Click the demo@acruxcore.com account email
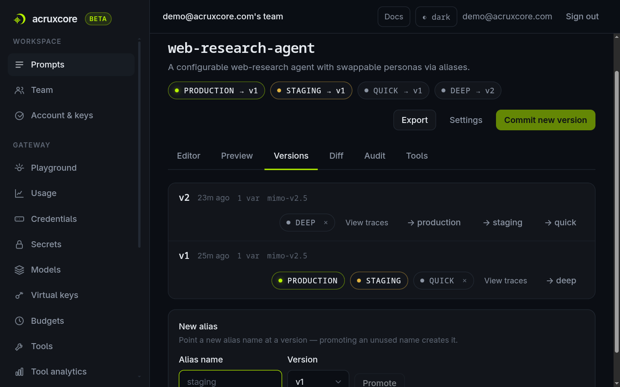Screen dimensions: 620x387 507,16
